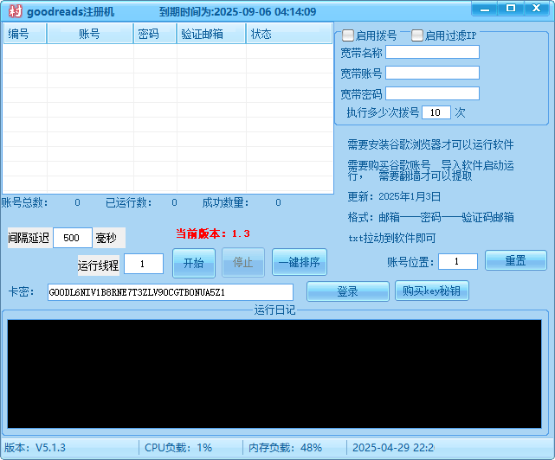This screenshot has height=460, width=555.
Task: Click inside the black 运行日记 log area
Action: (x=274, y=374)
